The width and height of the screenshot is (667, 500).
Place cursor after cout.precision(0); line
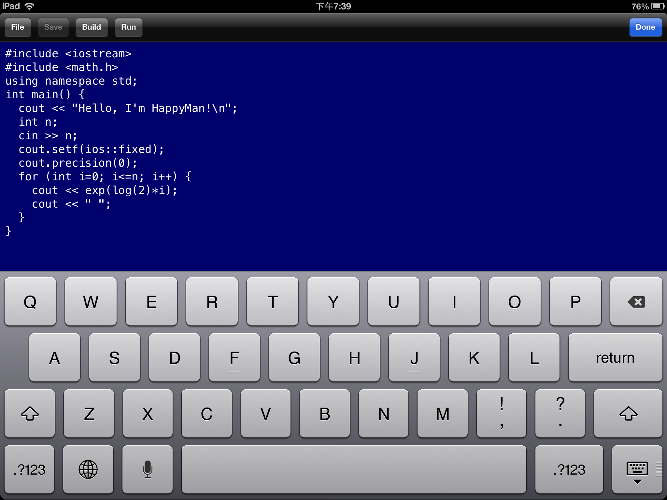coord(138,163)
